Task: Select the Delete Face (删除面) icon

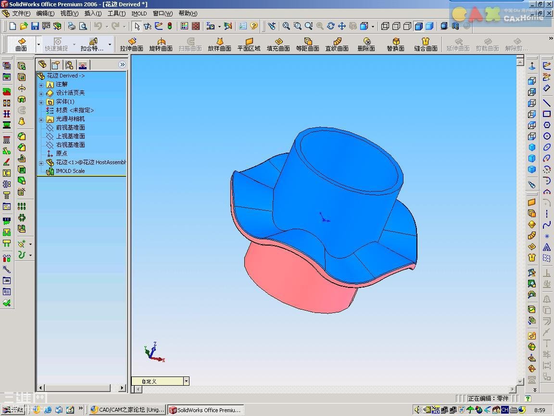Action: click(366, 45)
